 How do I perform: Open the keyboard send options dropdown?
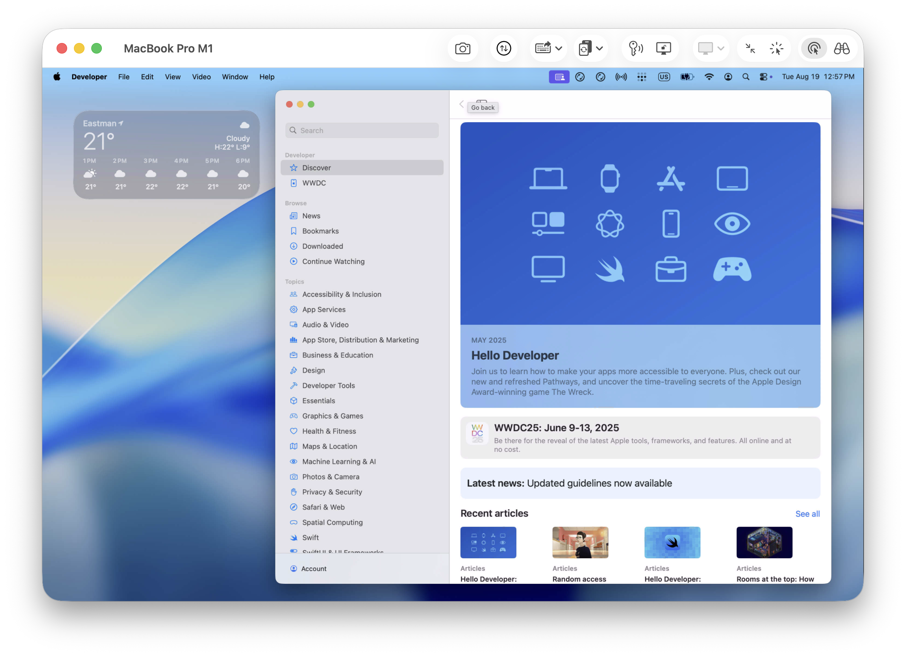(x=548, y=49)
